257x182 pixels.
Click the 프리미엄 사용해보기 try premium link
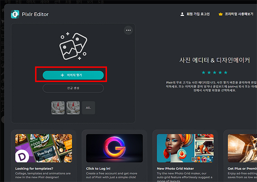coord(239,14)
